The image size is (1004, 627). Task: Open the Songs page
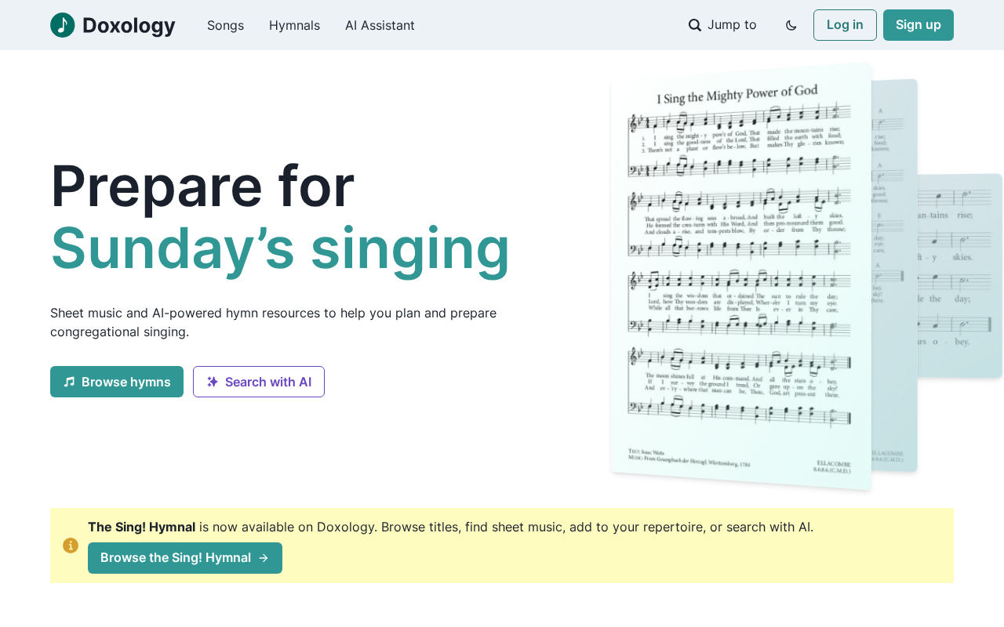pyautogui.click(x=225, y=25)
